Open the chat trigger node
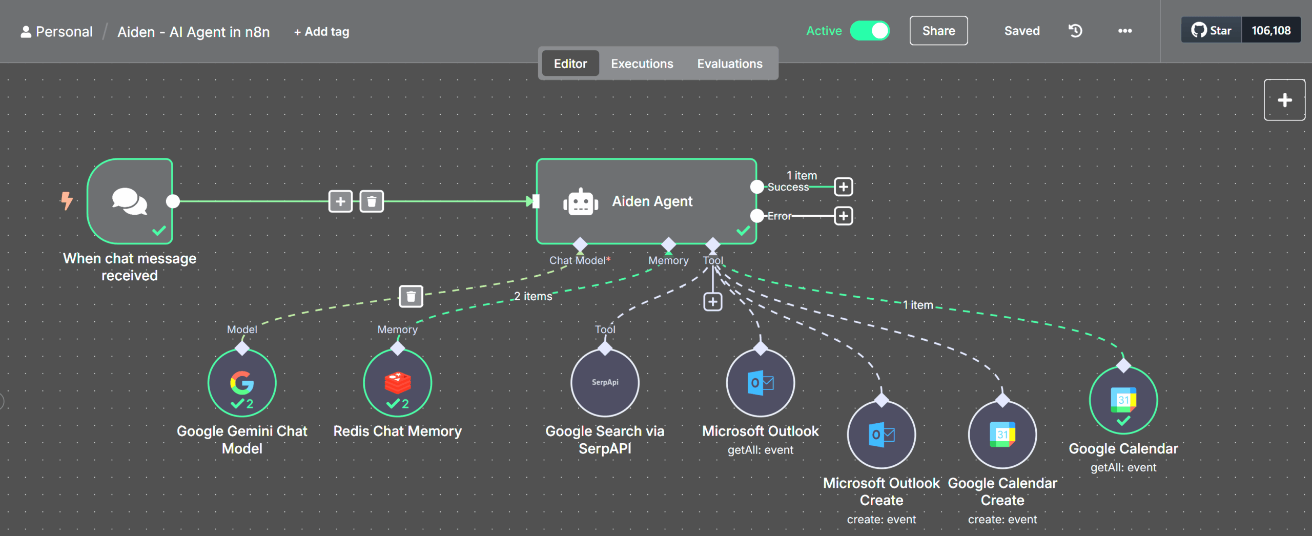 click(130, 201)
